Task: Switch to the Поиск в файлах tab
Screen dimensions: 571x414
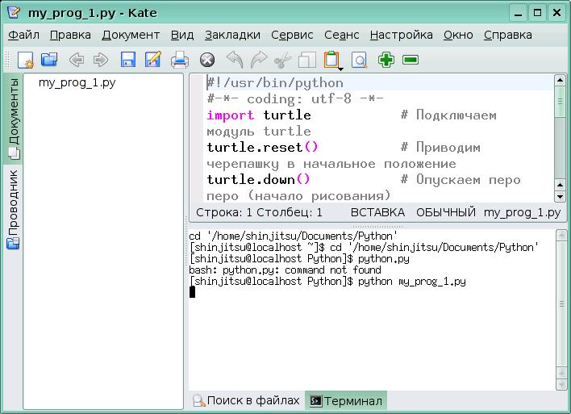Action: click(x=245, y=400)
